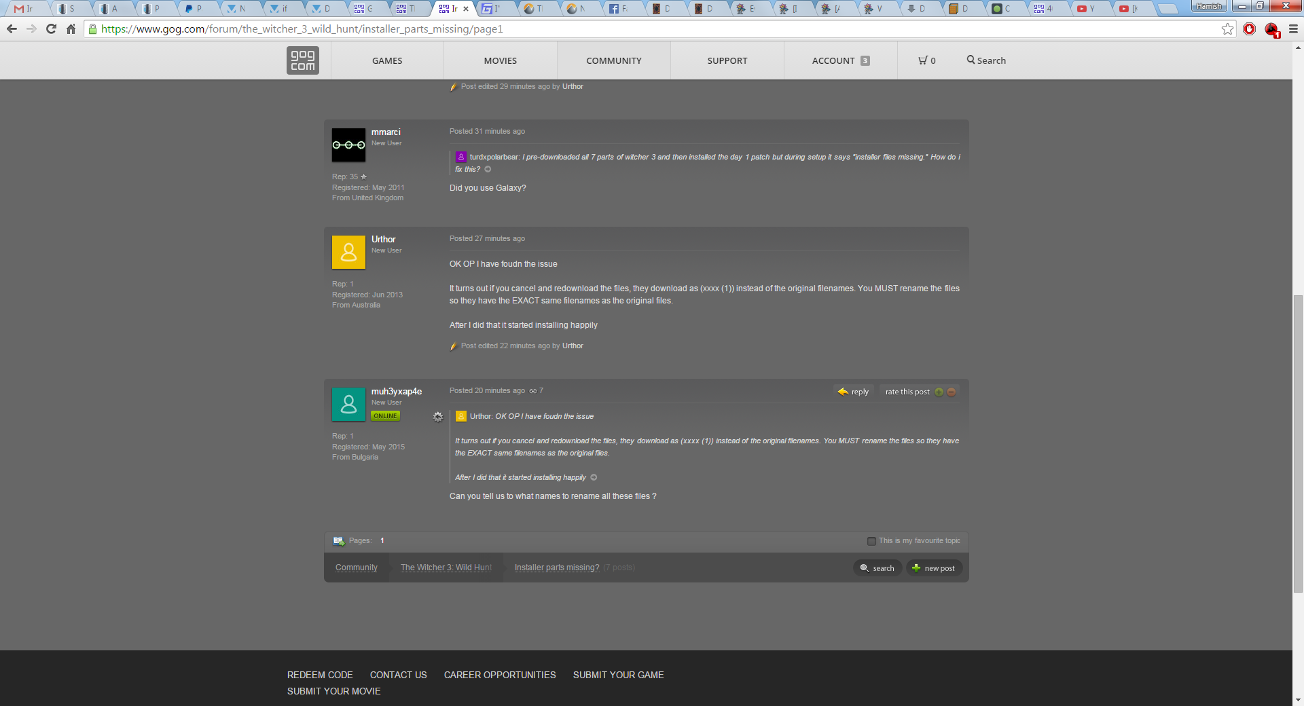Click 'Did you use Galaxy?' text
Screen dimensions: 1304x706
488,188
